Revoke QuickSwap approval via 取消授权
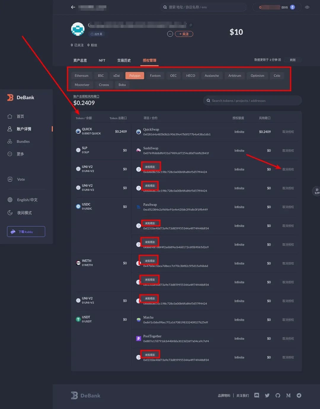 [x=288, y=132]
